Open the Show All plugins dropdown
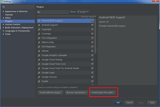The width and height of the screenshot is (160, 107). tap(83, 12)
